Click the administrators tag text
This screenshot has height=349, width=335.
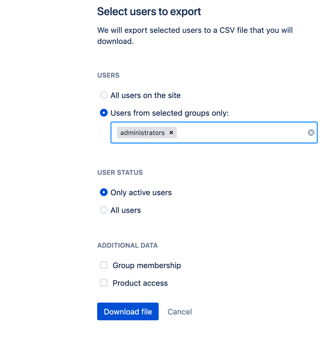pos(142,133)
